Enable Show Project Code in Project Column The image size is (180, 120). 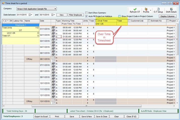tap(119, 16)
